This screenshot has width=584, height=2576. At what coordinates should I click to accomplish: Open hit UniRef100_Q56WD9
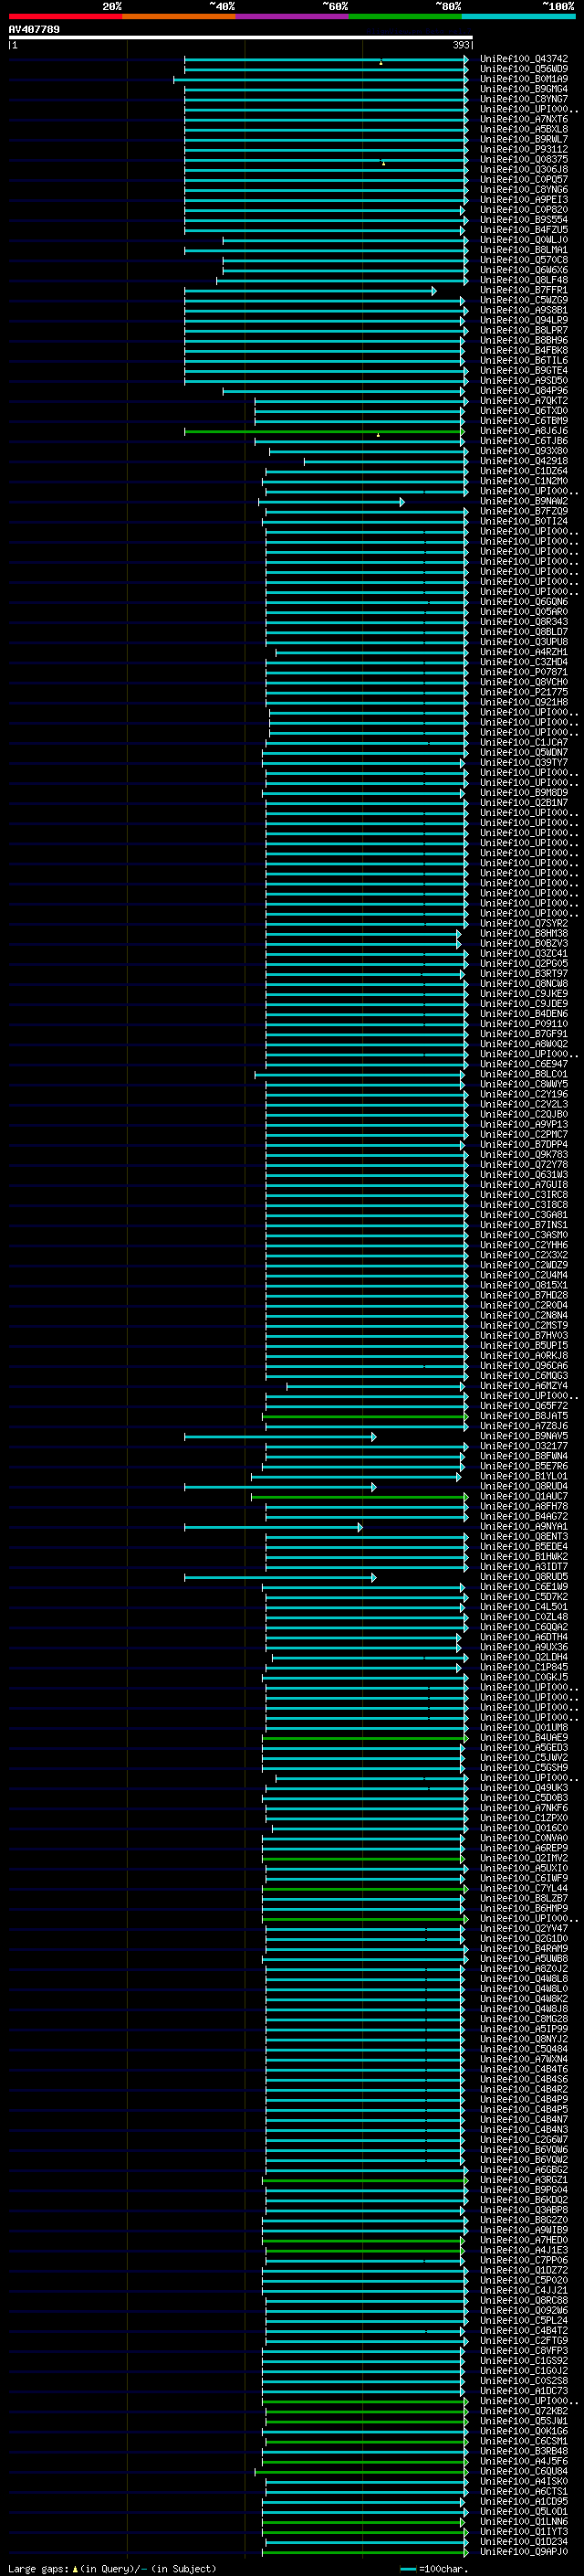pyautogui.click(x=524, y=69)
